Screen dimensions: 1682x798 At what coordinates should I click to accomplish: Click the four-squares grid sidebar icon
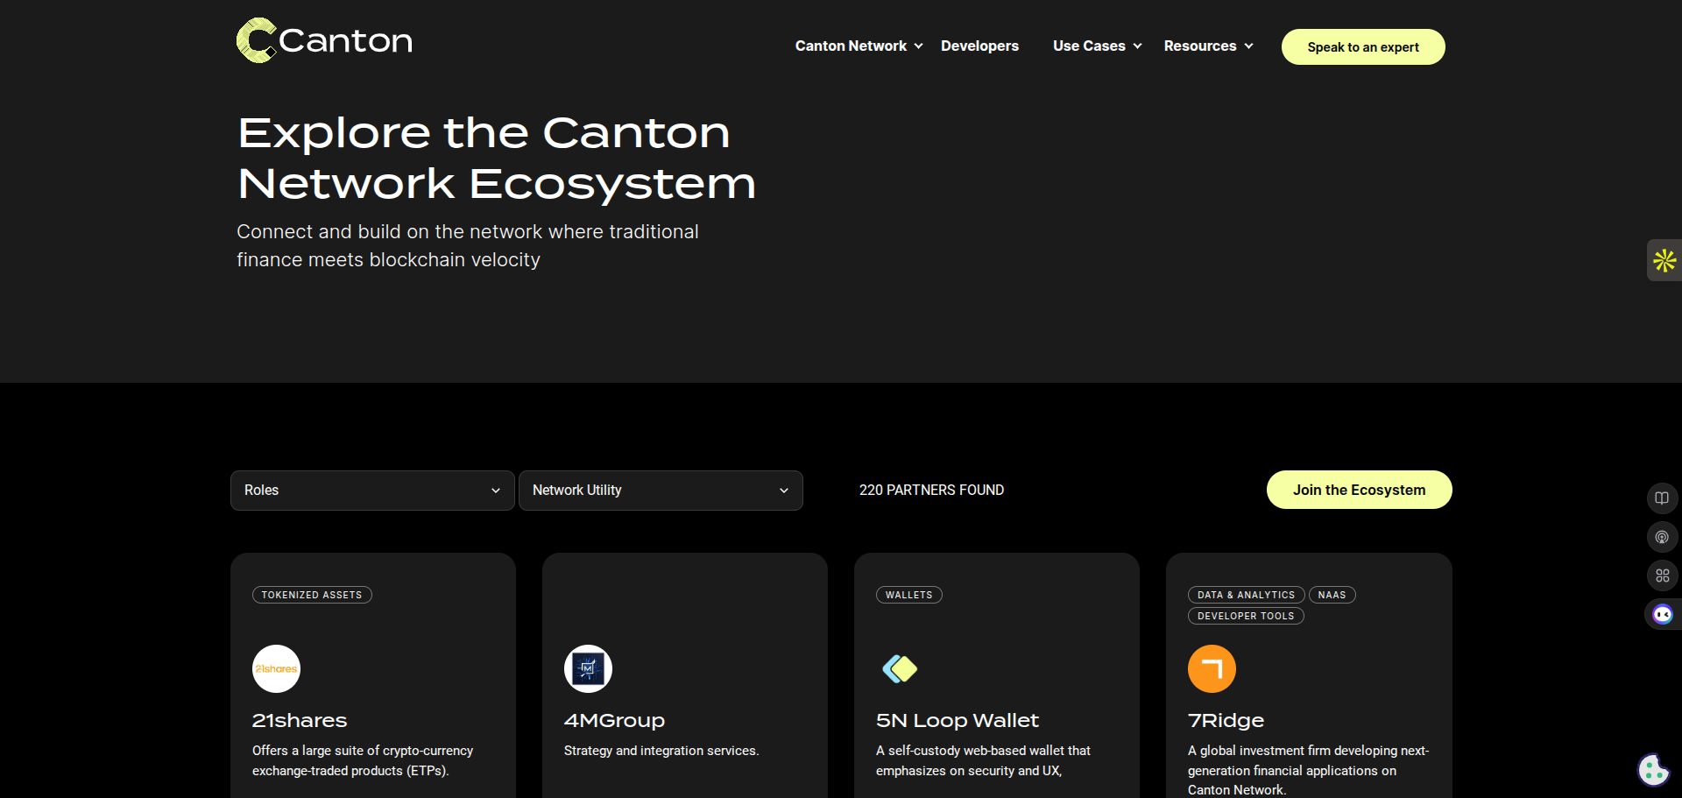[x=1662, y=576]
